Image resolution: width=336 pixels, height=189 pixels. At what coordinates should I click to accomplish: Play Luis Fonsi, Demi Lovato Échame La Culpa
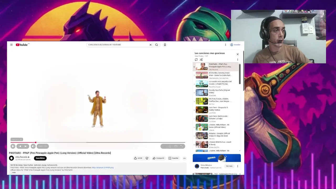[216, 119]
